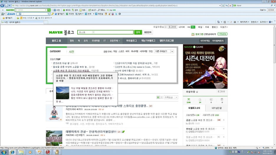Select the 내 블로그 소식 tab
Image resolution: width=276 pixels, height=155 pixels.
(194, 108)
